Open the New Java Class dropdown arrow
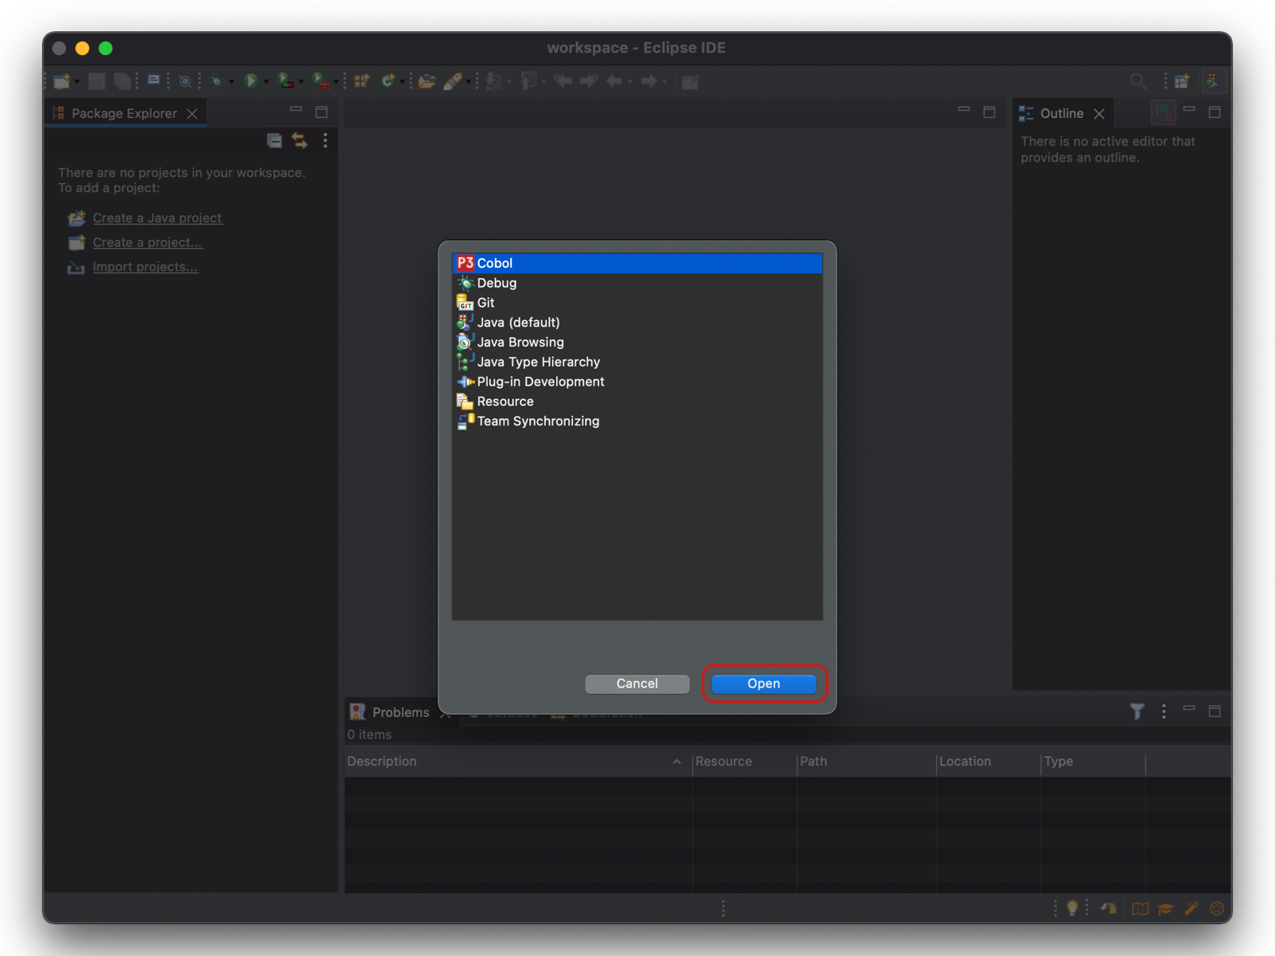Screen dimensions: 1275x956 (x=402, y=82)
